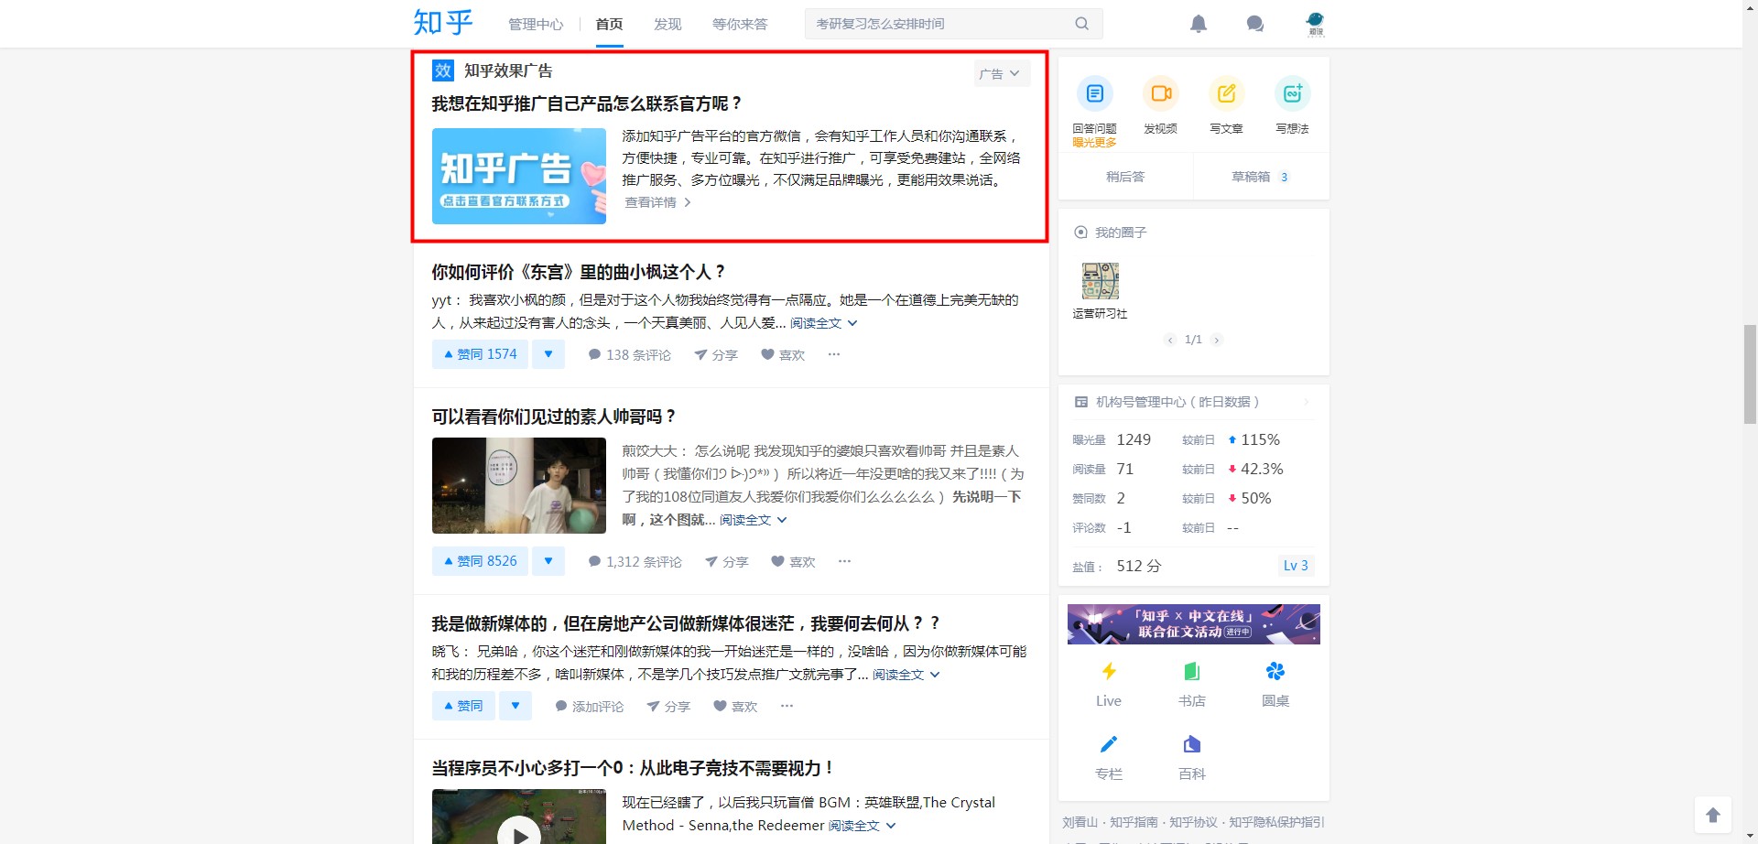The height and width of the screenshot is (844, 1758).
Task: Open the 广告 dropdown on the ad card
Action: pos(1002,74)
